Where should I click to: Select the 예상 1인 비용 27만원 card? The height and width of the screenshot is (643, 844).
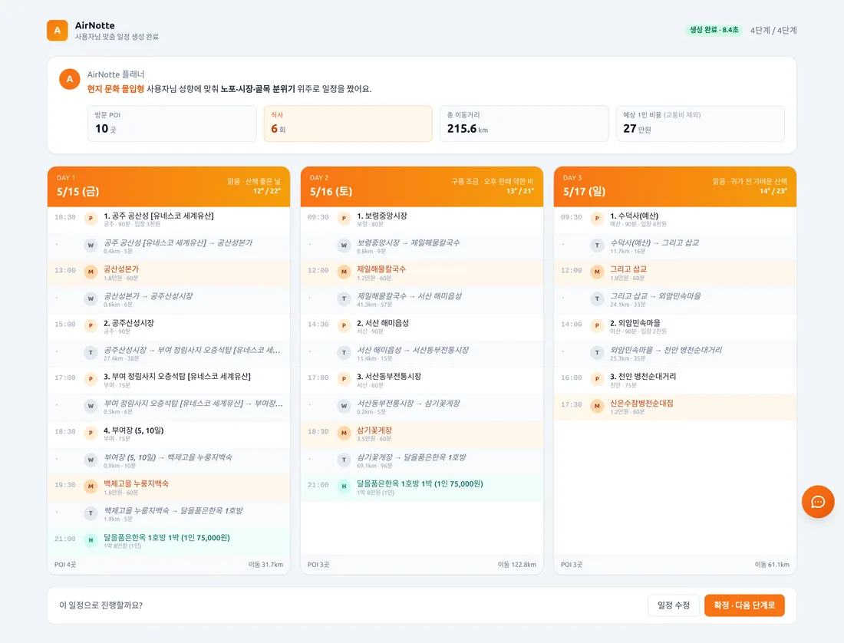(x=701, y=124)
